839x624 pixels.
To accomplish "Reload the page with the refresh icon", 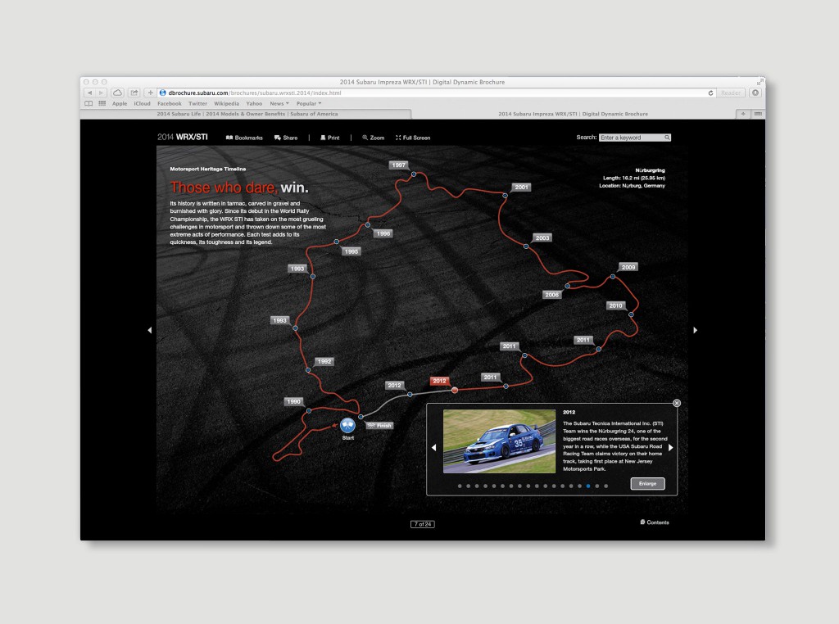I will pyautogui.click(x=710, y=93).
